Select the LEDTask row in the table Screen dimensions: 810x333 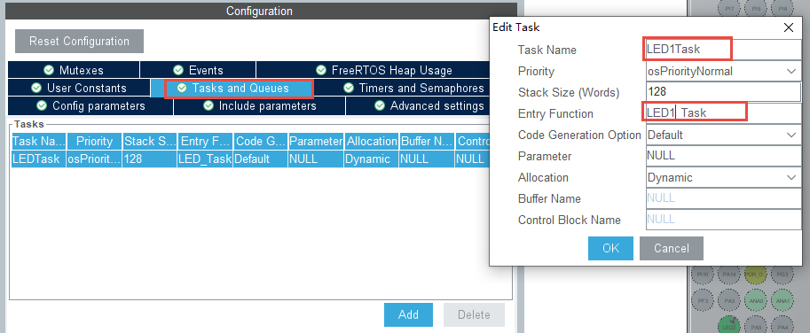[x=250, y=159]
